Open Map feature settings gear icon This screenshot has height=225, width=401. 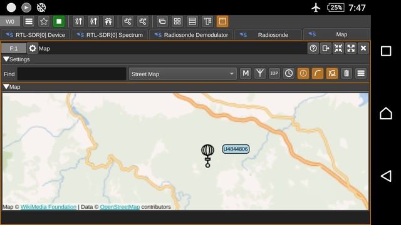point(33,48)
